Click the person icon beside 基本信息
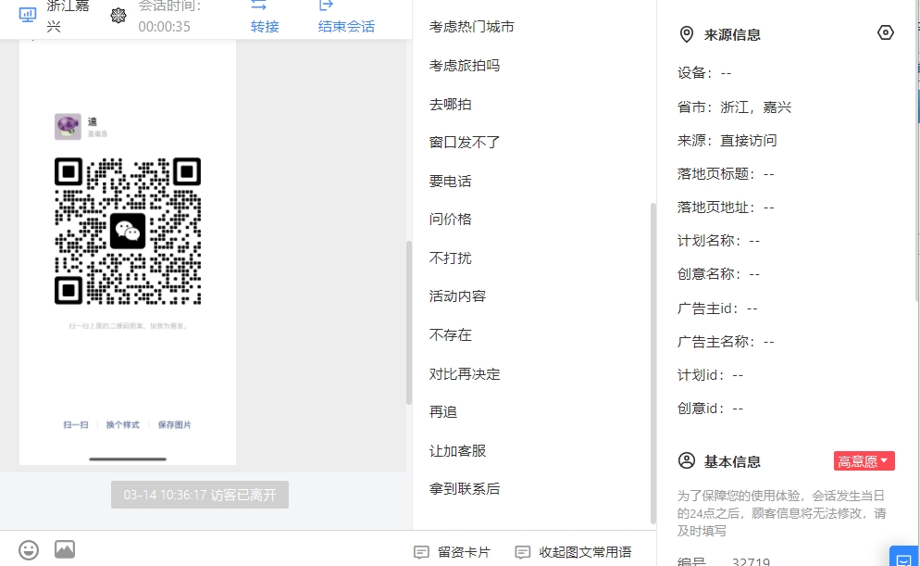 [x=687, y=461]
